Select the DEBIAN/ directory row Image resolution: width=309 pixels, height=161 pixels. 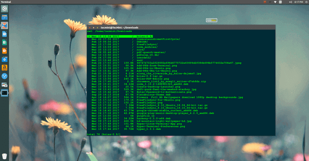(120, 42)
